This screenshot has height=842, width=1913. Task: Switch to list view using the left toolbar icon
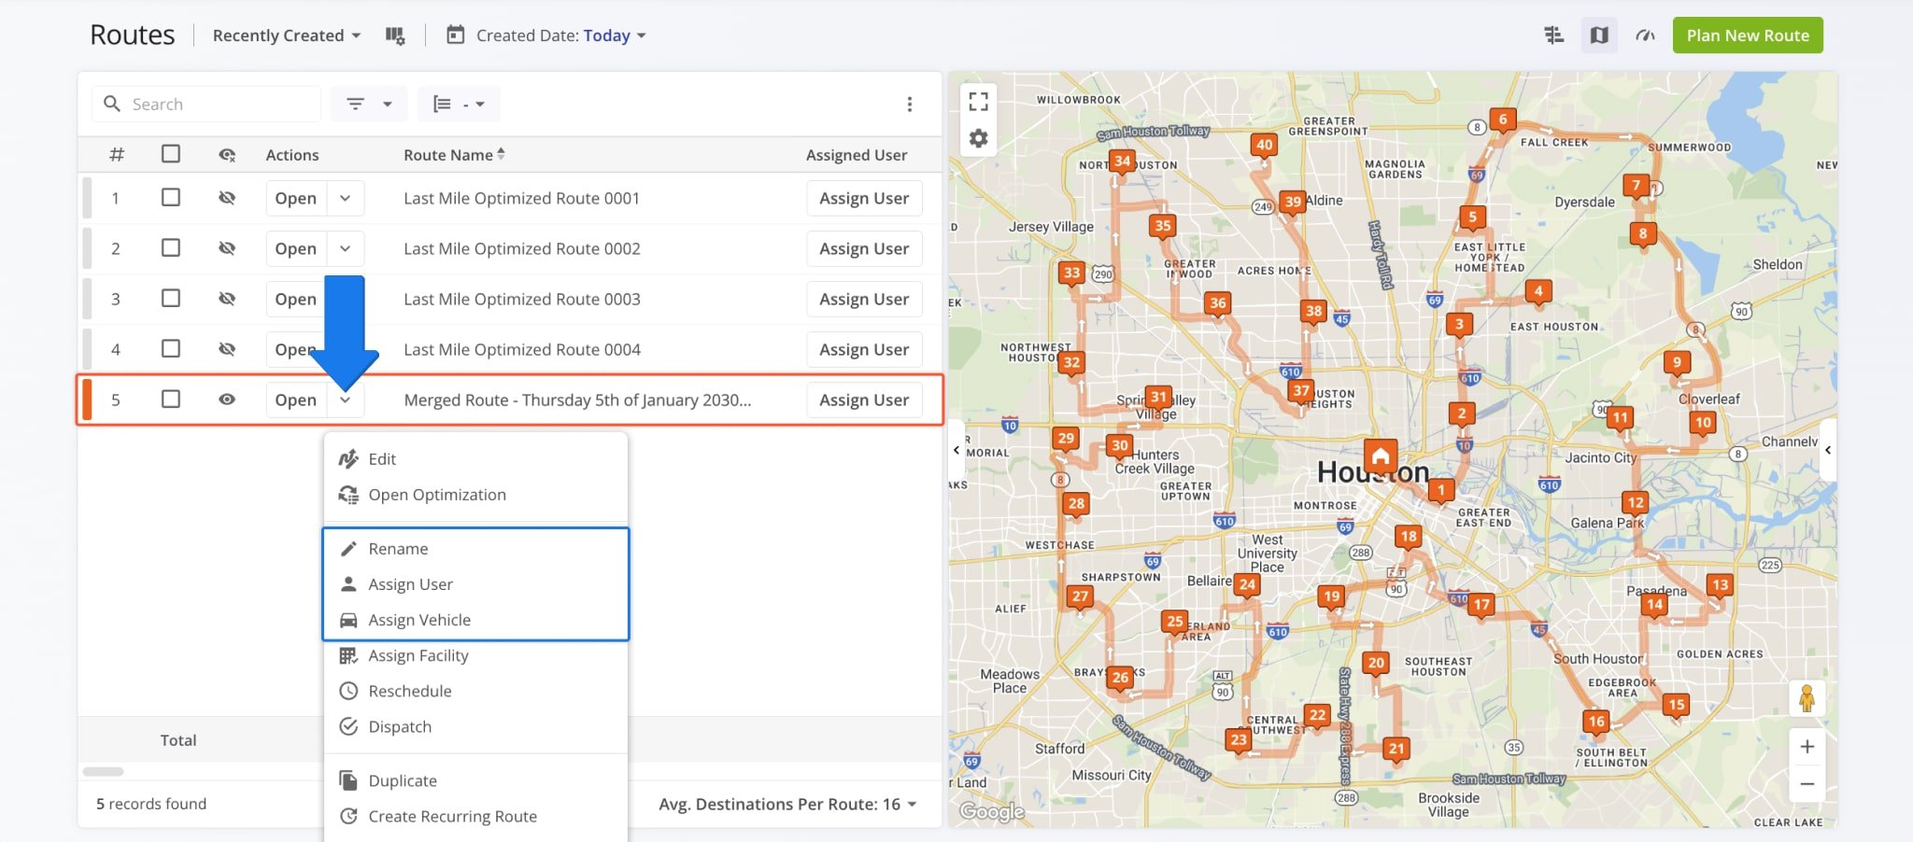(1553, 35)
